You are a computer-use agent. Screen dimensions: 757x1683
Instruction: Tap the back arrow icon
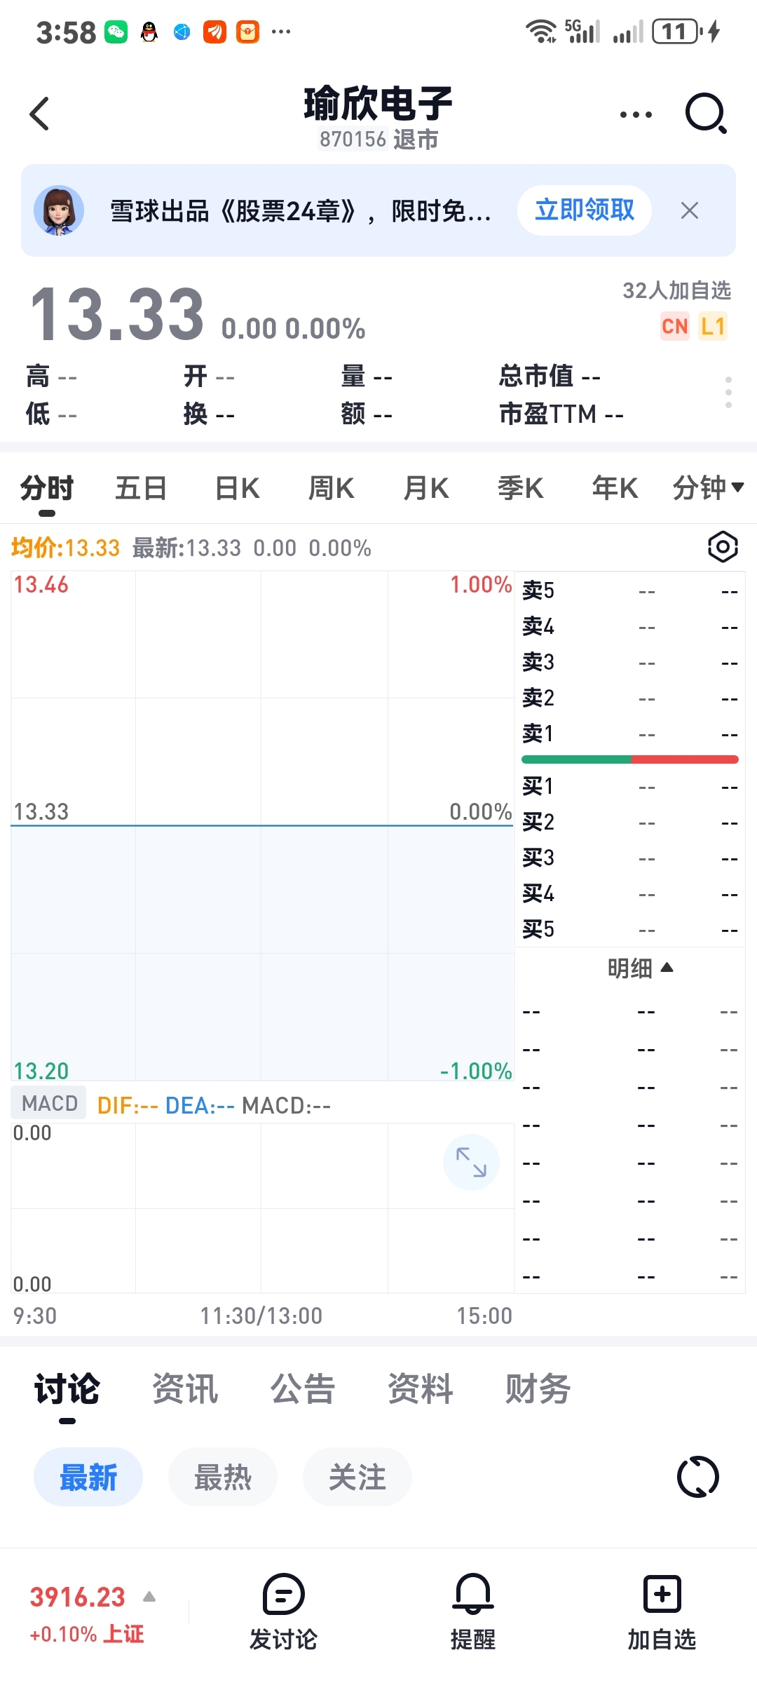[x=40, y=114]
